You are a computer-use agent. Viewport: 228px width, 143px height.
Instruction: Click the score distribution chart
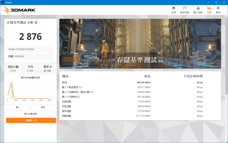(x=30, y=91)
